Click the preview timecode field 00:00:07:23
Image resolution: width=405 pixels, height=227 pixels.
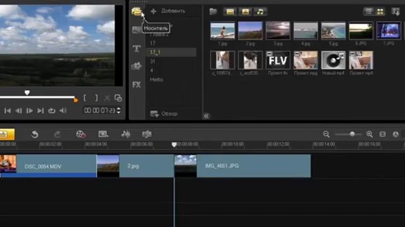pyautogui.click(x=100, y=111)
